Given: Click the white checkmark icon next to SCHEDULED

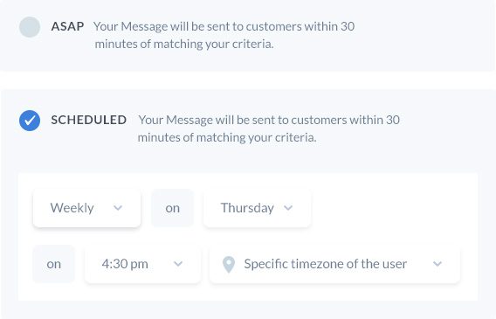Looking at the screenshot, I should point(30,121).
